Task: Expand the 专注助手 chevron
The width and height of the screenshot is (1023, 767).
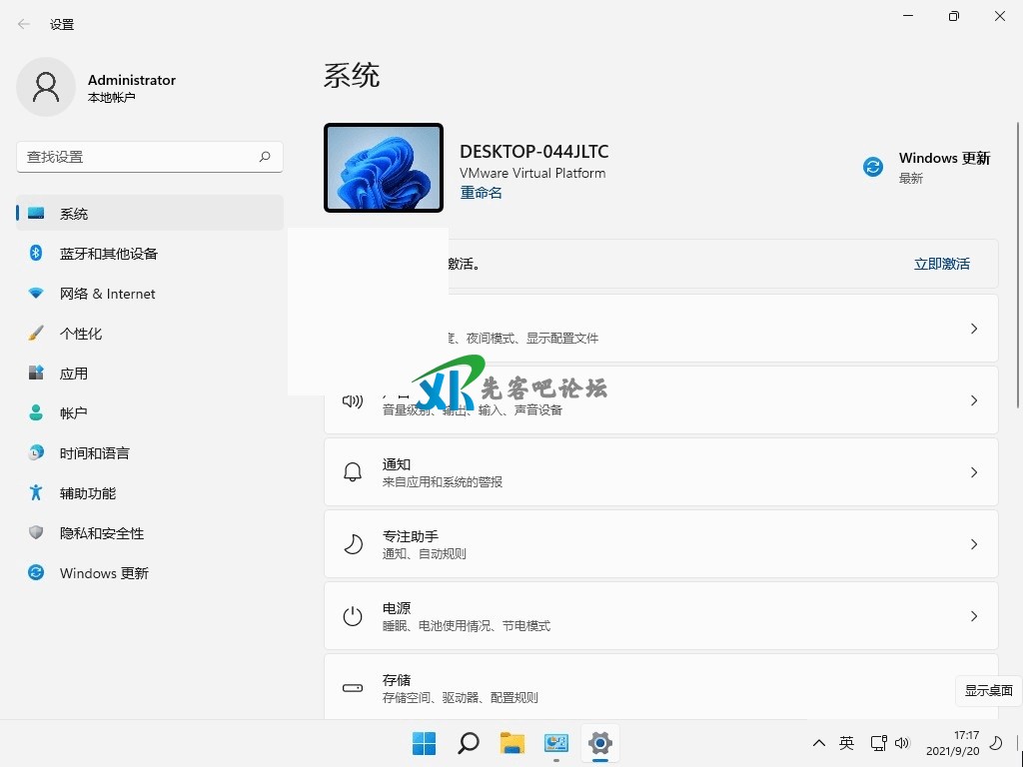Action: 974,544
